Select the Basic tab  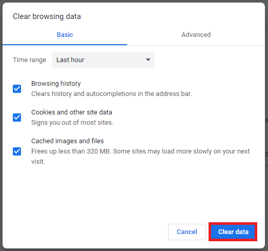pos(65,35)
